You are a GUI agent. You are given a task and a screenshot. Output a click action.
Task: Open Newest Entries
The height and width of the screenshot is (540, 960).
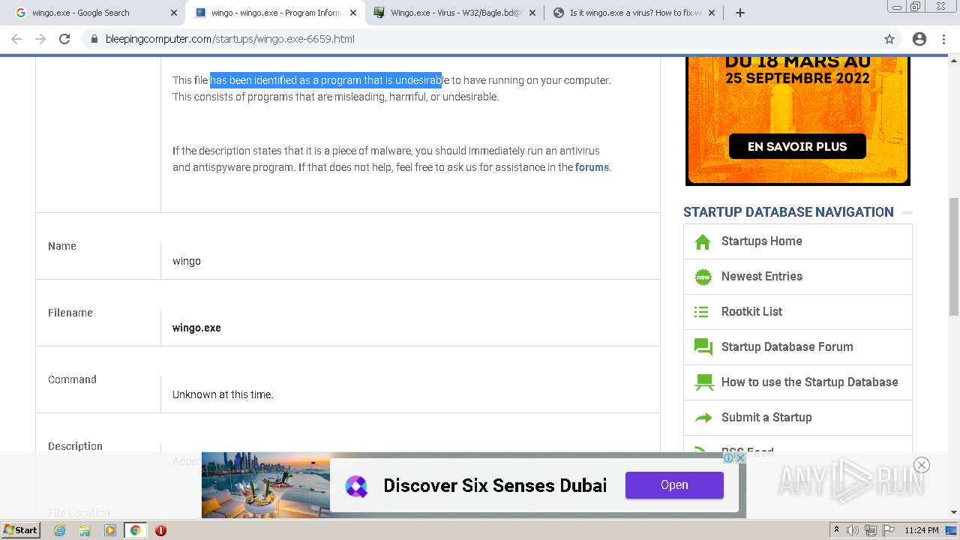(761, 276)
